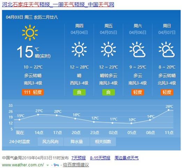Image resolution: width=182 pixels, height=168 pixels.
Task: Click the 周四 良 air quality badge
Action: click(79, 92)
